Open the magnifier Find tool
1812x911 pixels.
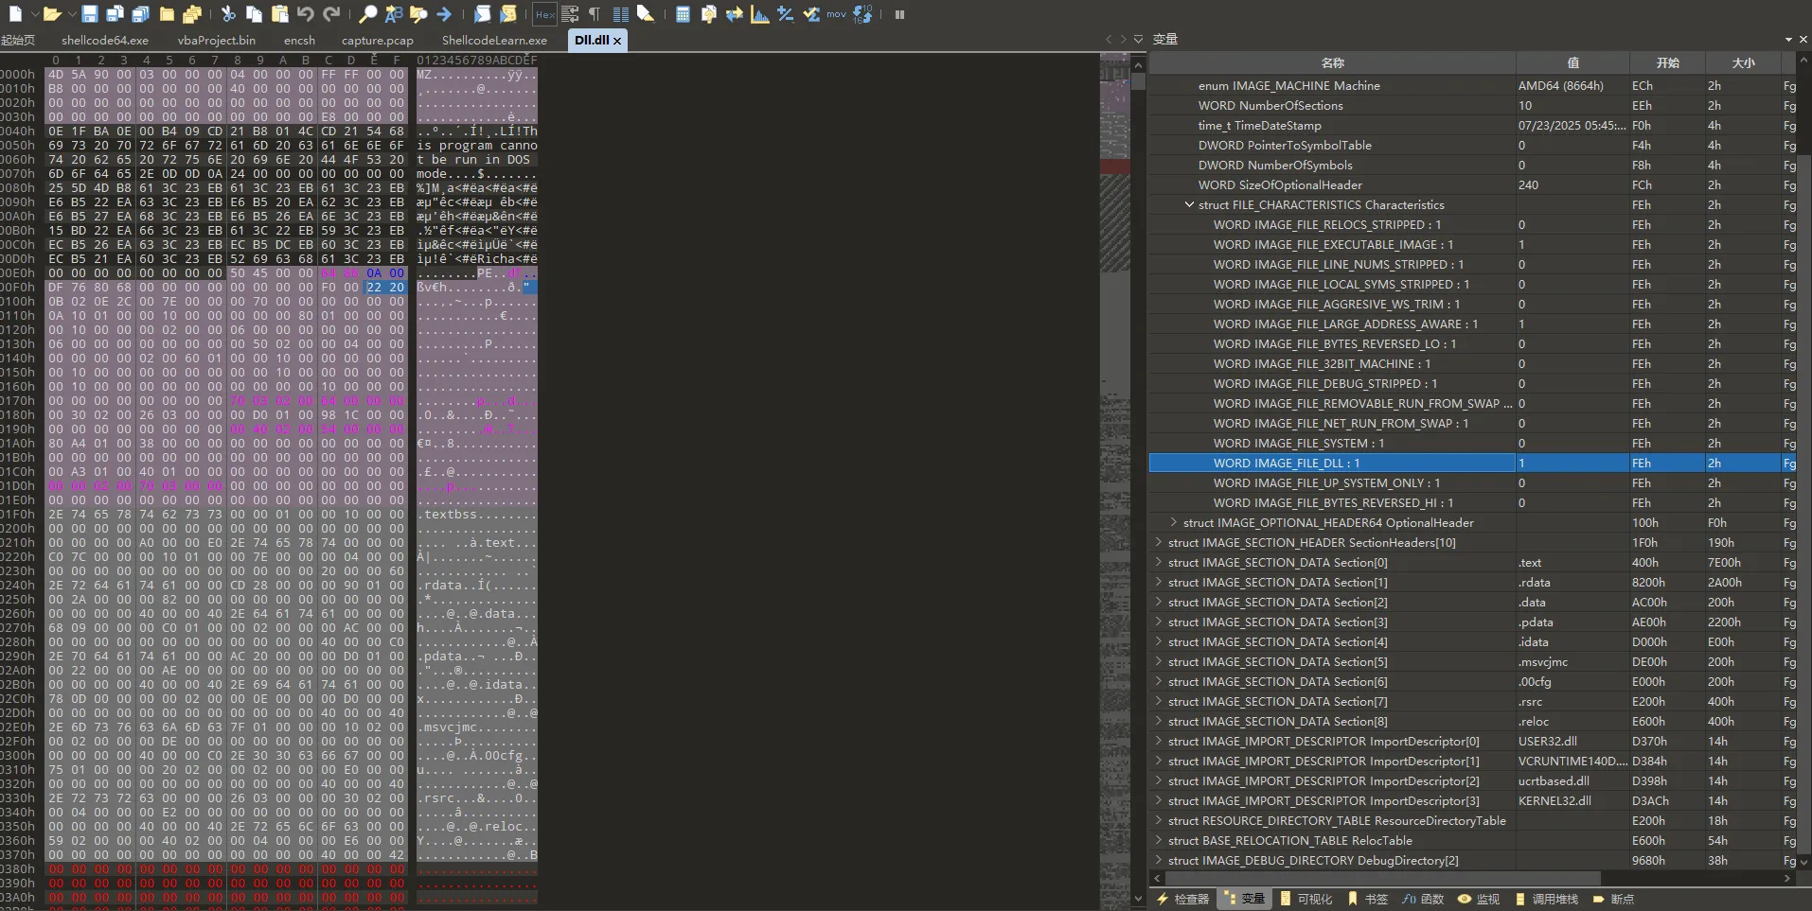(x=368, y=14)
